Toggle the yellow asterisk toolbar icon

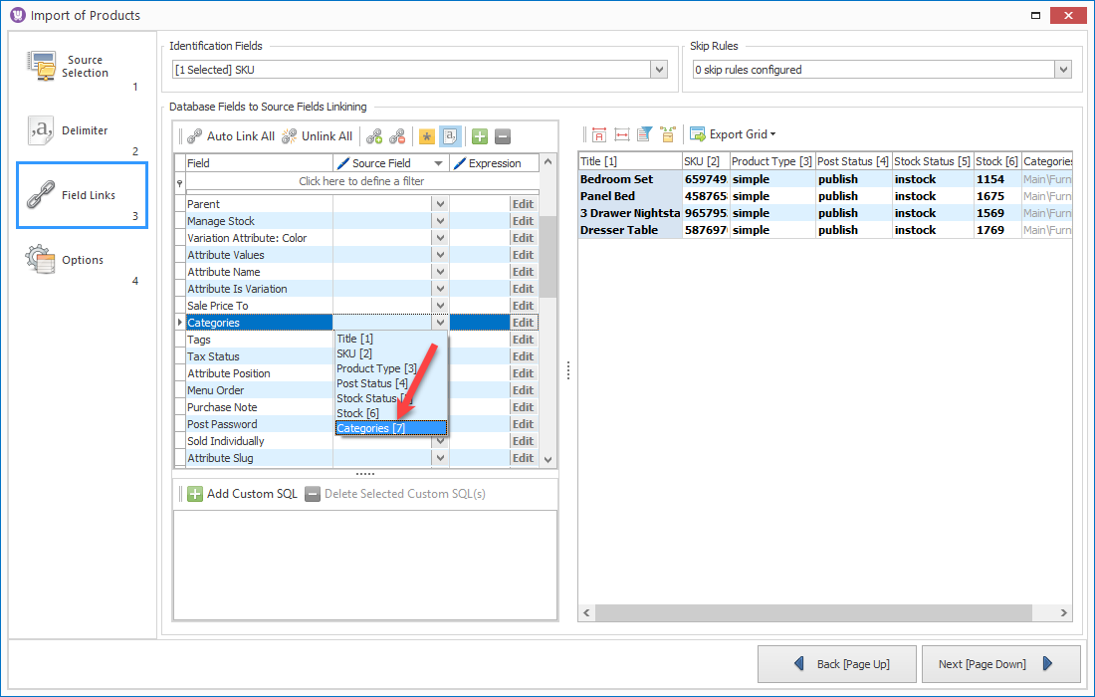[x=427, y=136]
